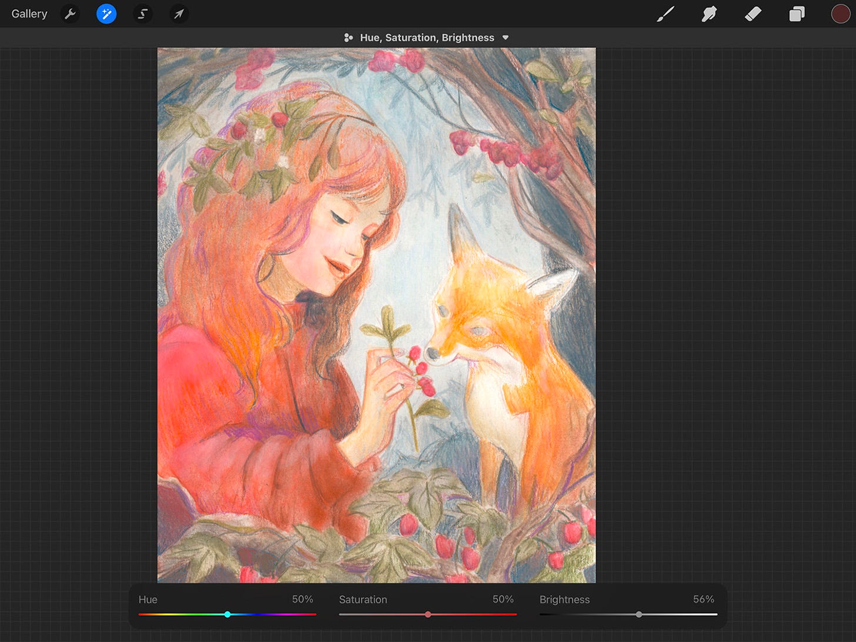
Task: Open the Selections tool
Action: pos(143,14)
